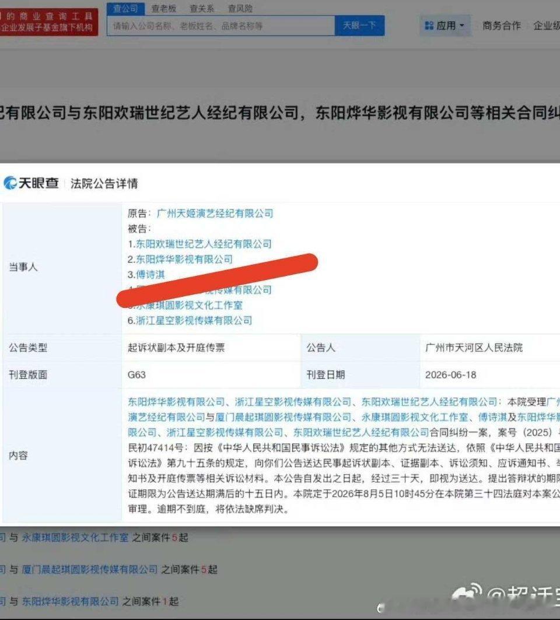The height and width of the screenshot is (620, 560).
Task: Select the 查公司 search tab
Action: coord(125,8)
